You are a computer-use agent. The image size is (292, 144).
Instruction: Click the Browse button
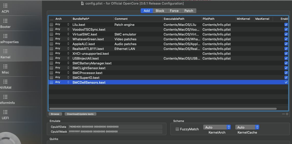55,114
